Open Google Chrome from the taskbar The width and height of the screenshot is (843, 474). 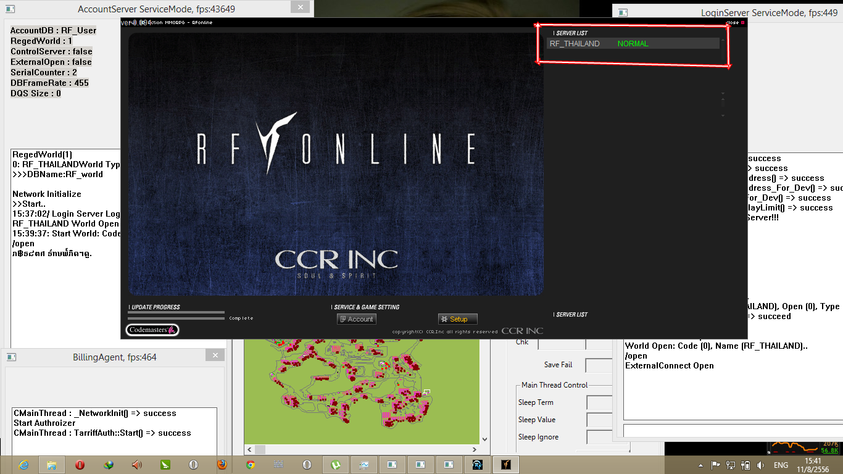[250, 465]
